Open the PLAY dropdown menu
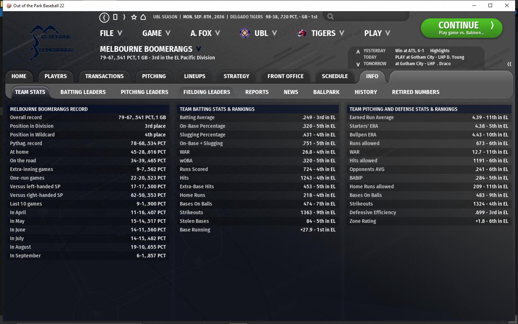Screen dimensions: 518x324 click(x=377, y=33)
